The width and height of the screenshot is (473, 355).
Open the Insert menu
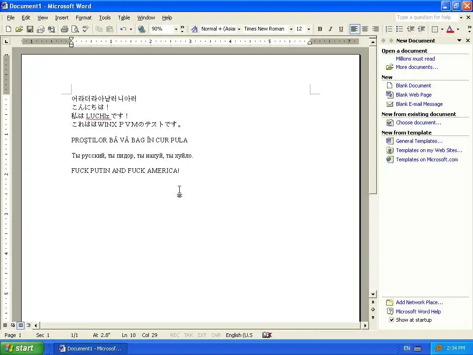[61, 18]
